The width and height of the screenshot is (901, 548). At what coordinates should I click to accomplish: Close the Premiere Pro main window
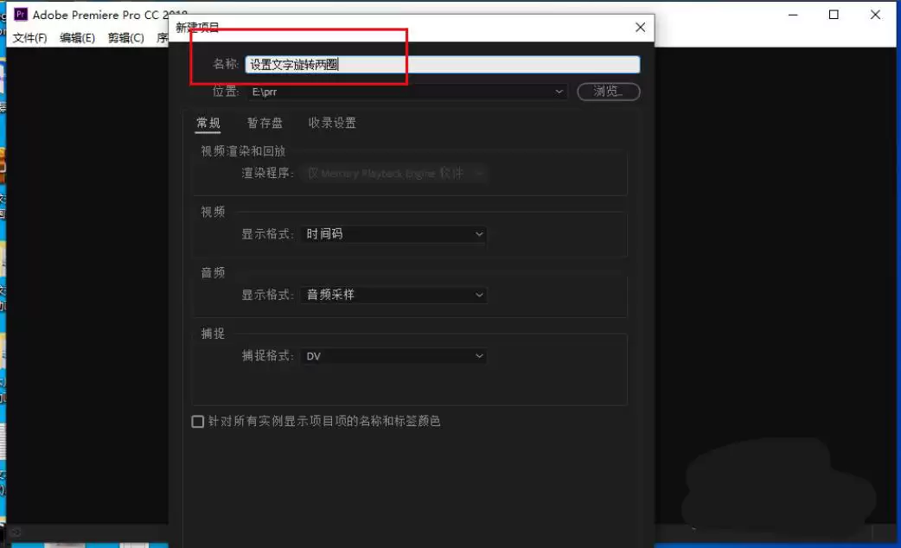coord(875,15)
